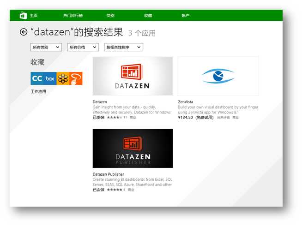302x226 pixels.
Task: Click the 已安装 label under Datazen Publisher
Action: [98, 190]
